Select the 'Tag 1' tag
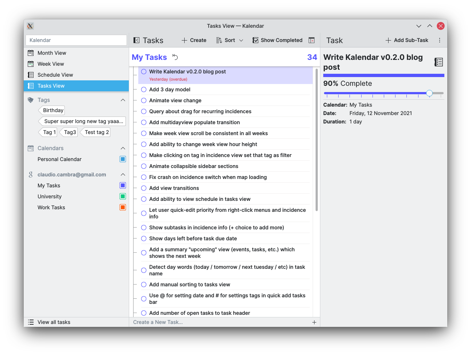 [48, 132]
